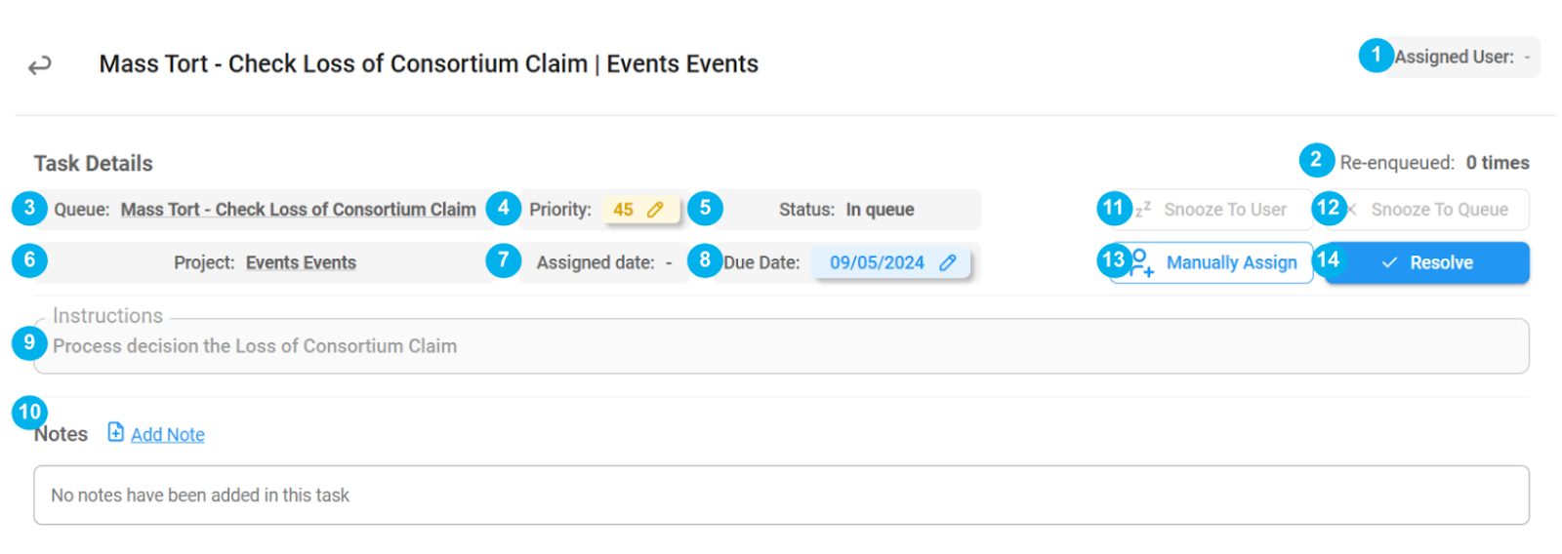
Task: Click the back arrow icon
Action: pyautogui.click(x=39, y=65)
